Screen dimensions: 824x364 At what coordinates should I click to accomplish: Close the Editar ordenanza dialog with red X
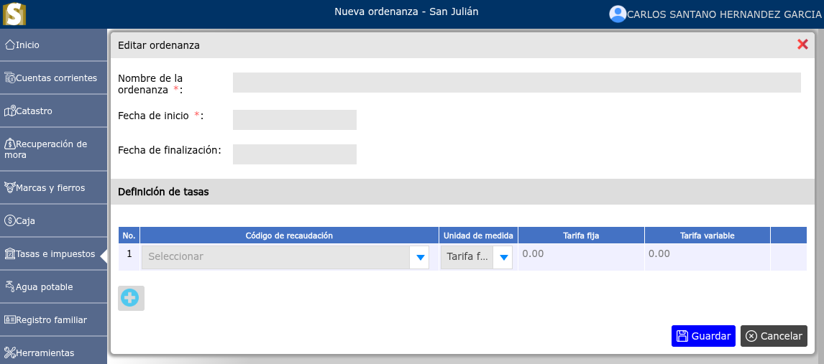click(x=802, y=45)
